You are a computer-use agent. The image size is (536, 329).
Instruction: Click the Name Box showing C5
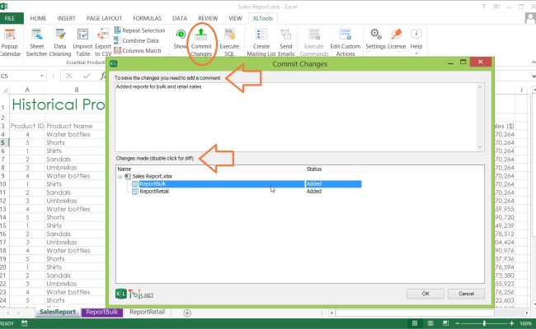(20, 76)
